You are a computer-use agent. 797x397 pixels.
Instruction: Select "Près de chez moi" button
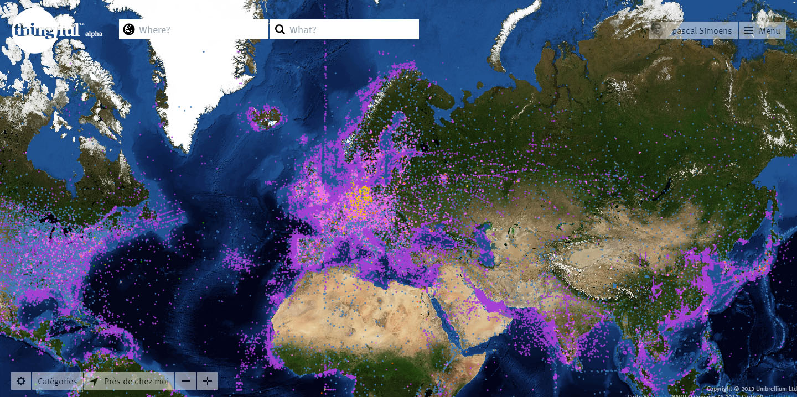point(136,381)
